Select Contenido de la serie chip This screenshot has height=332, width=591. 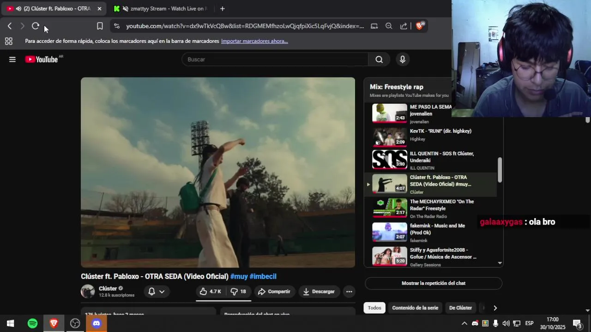click(415, 308)
